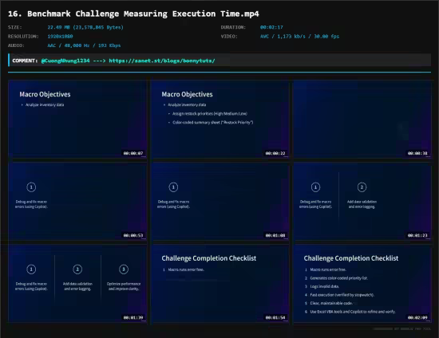Image resolution: width=439 pixels, height=338 pixels.
Task: Click the duration value 00:02:17
Action: (271, 27)
